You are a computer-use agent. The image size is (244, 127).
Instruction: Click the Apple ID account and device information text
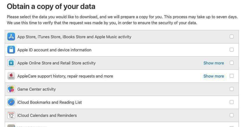click(x=54, y=50)
